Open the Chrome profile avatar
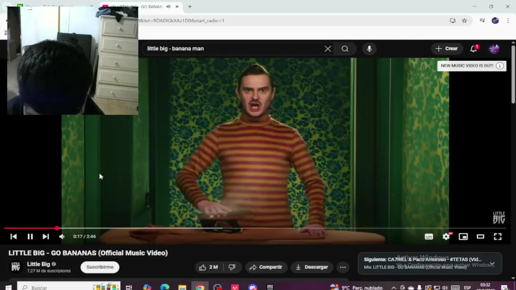The width and height of the screenshot is (516, 290). pyautogui.click(x=495, y=21)
